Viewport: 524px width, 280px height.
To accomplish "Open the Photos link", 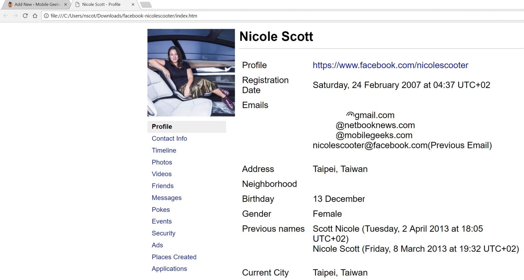I will point(162,162).
